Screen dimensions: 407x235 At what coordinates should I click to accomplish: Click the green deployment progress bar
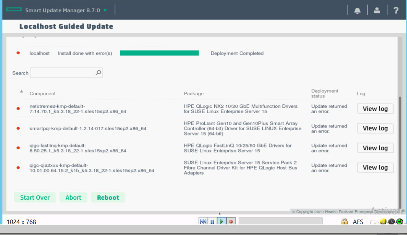pos(159,53)
